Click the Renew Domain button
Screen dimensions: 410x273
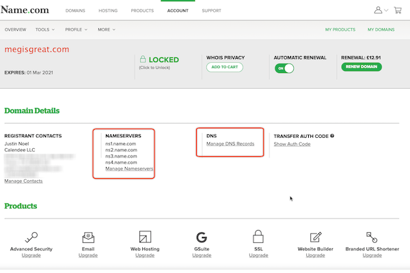[361, 67]
